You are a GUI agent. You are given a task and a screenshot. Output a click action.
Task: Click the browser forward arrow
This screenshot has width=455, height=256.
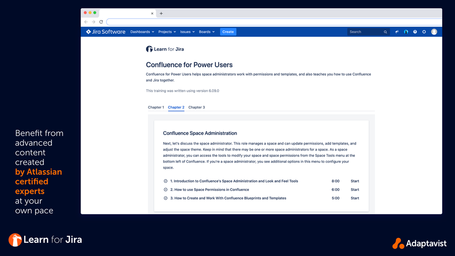(93, 22)
